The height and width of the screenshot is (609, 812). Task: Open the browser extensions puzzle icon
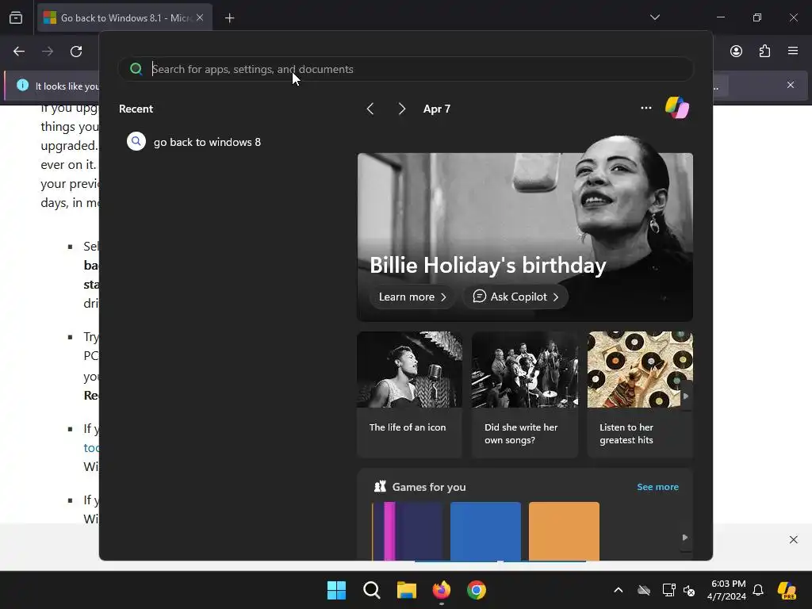coord(764,52)
